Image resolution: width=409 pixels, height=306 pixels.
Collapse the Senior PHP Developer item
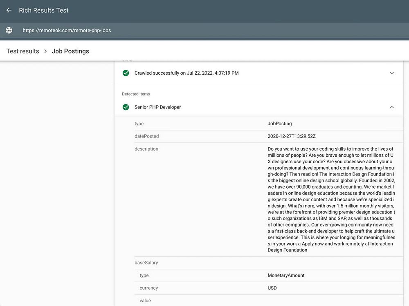tap(391, 107)
